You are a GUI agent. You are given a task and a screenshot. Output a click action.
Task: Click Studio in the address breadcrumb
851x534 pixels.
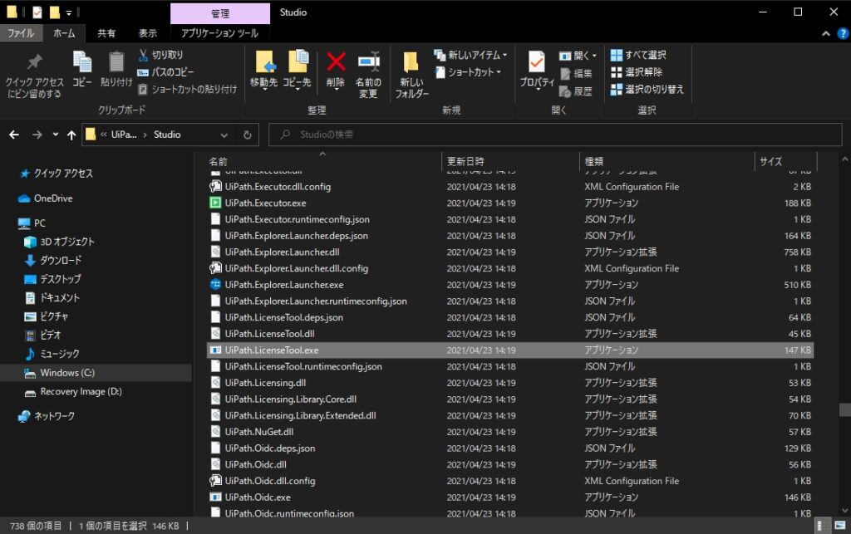[167, 135]
